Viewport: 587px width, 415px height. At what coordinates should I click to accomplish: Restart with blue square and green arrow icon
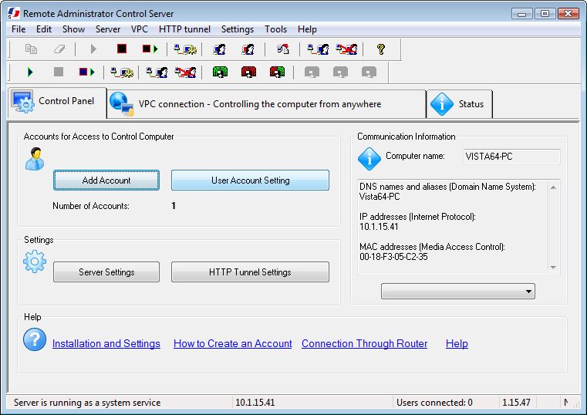[87, 72]
